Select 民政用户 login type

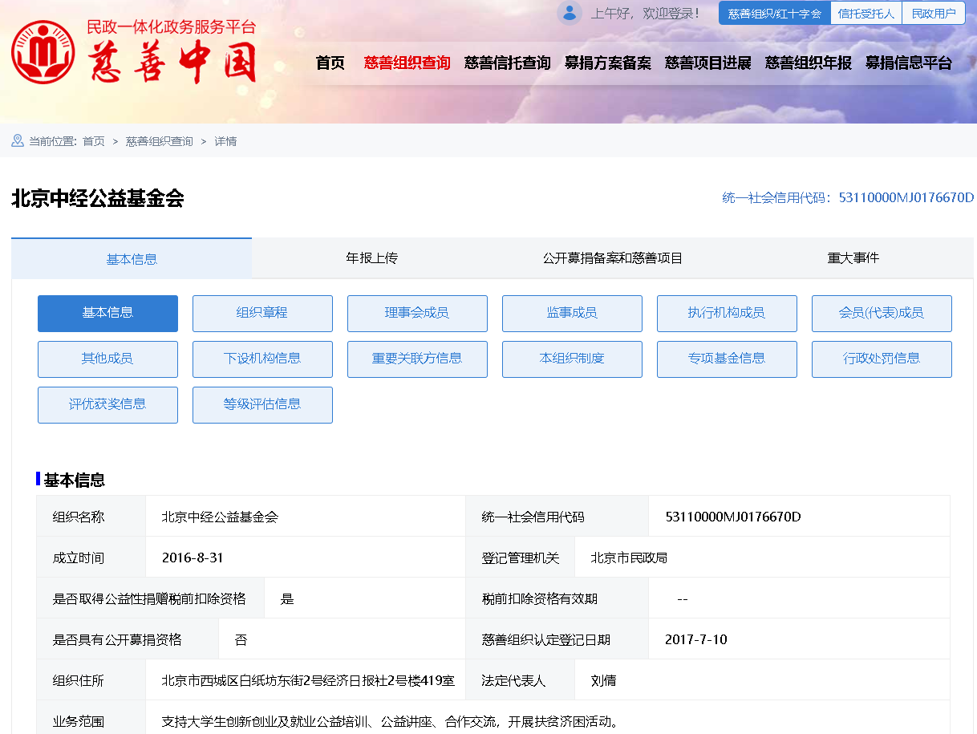coord(934,14)
